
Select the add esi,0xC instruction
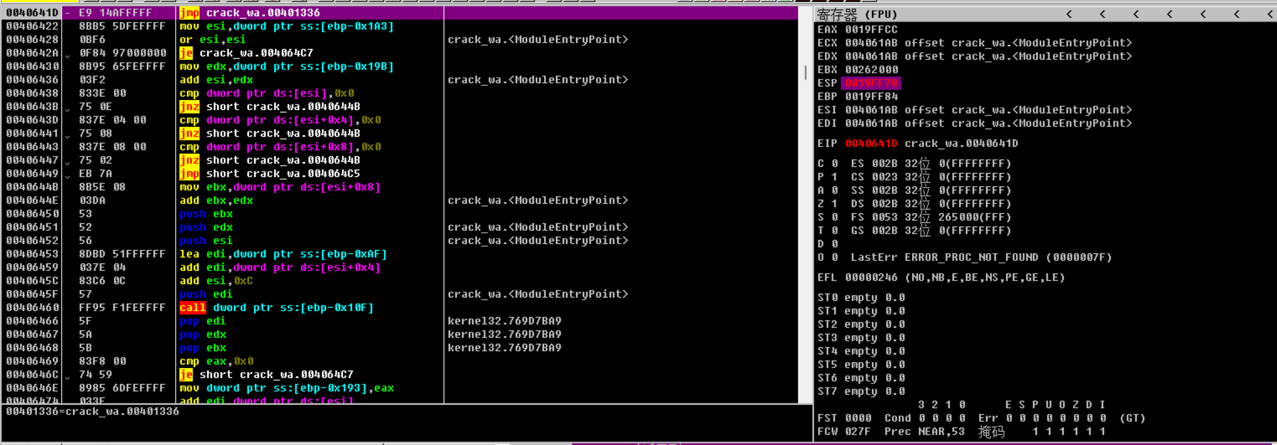pyautogui.click(x=216, y=281)
